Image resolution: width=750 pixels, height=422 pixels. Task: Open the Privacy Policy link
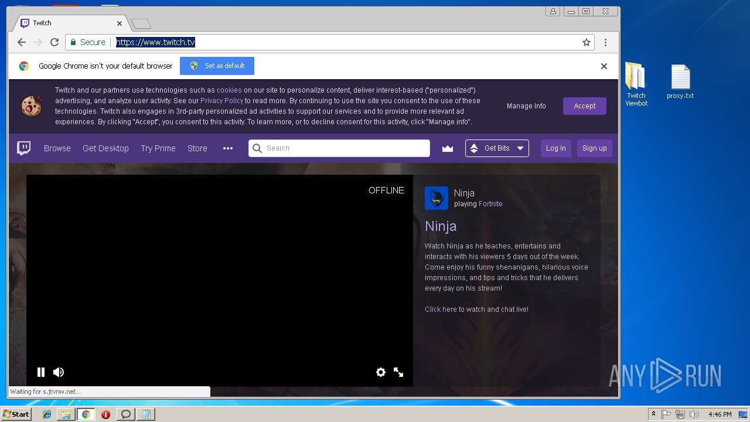[x=221, y=101]
